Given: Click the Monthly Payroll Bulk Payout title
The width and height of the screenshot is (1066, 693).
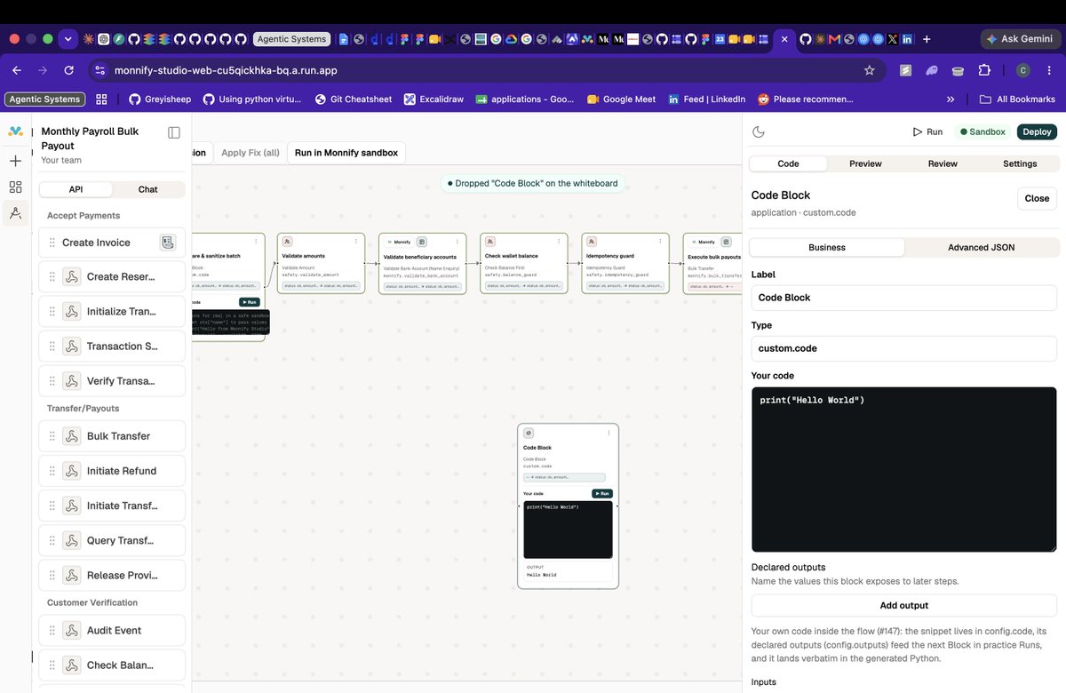Looking at the screenshot, I should [90, 139].
